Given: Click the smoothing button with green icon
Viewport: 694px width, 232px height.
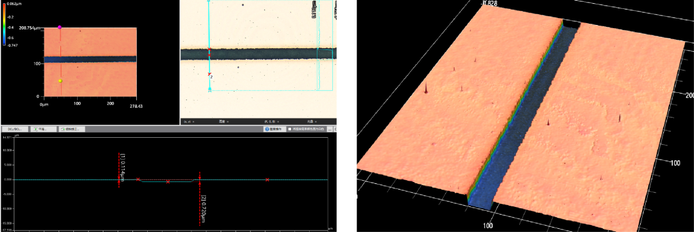Looking at the screenshot, I should (x=44, y=129).
